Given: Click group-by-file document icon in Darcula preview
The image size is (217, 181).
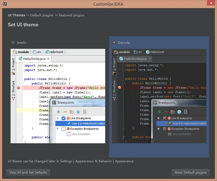Looking at the screenshot, I should (186, 112).
